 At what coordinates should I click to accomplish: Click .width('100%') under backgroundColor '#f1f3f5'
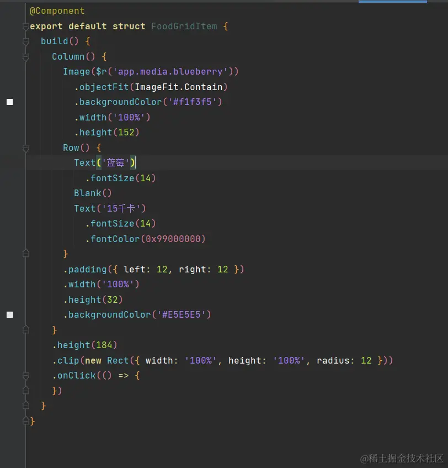tap(113, 117)
